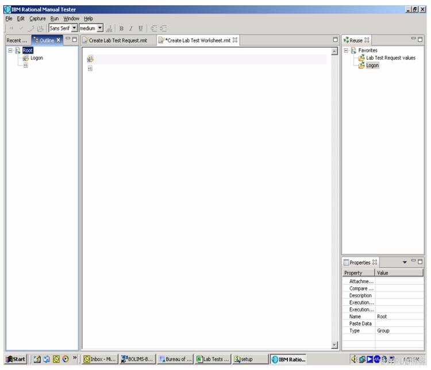Click the Name value cell Root
Screen dimensions: 431x370
coord(399,317)
